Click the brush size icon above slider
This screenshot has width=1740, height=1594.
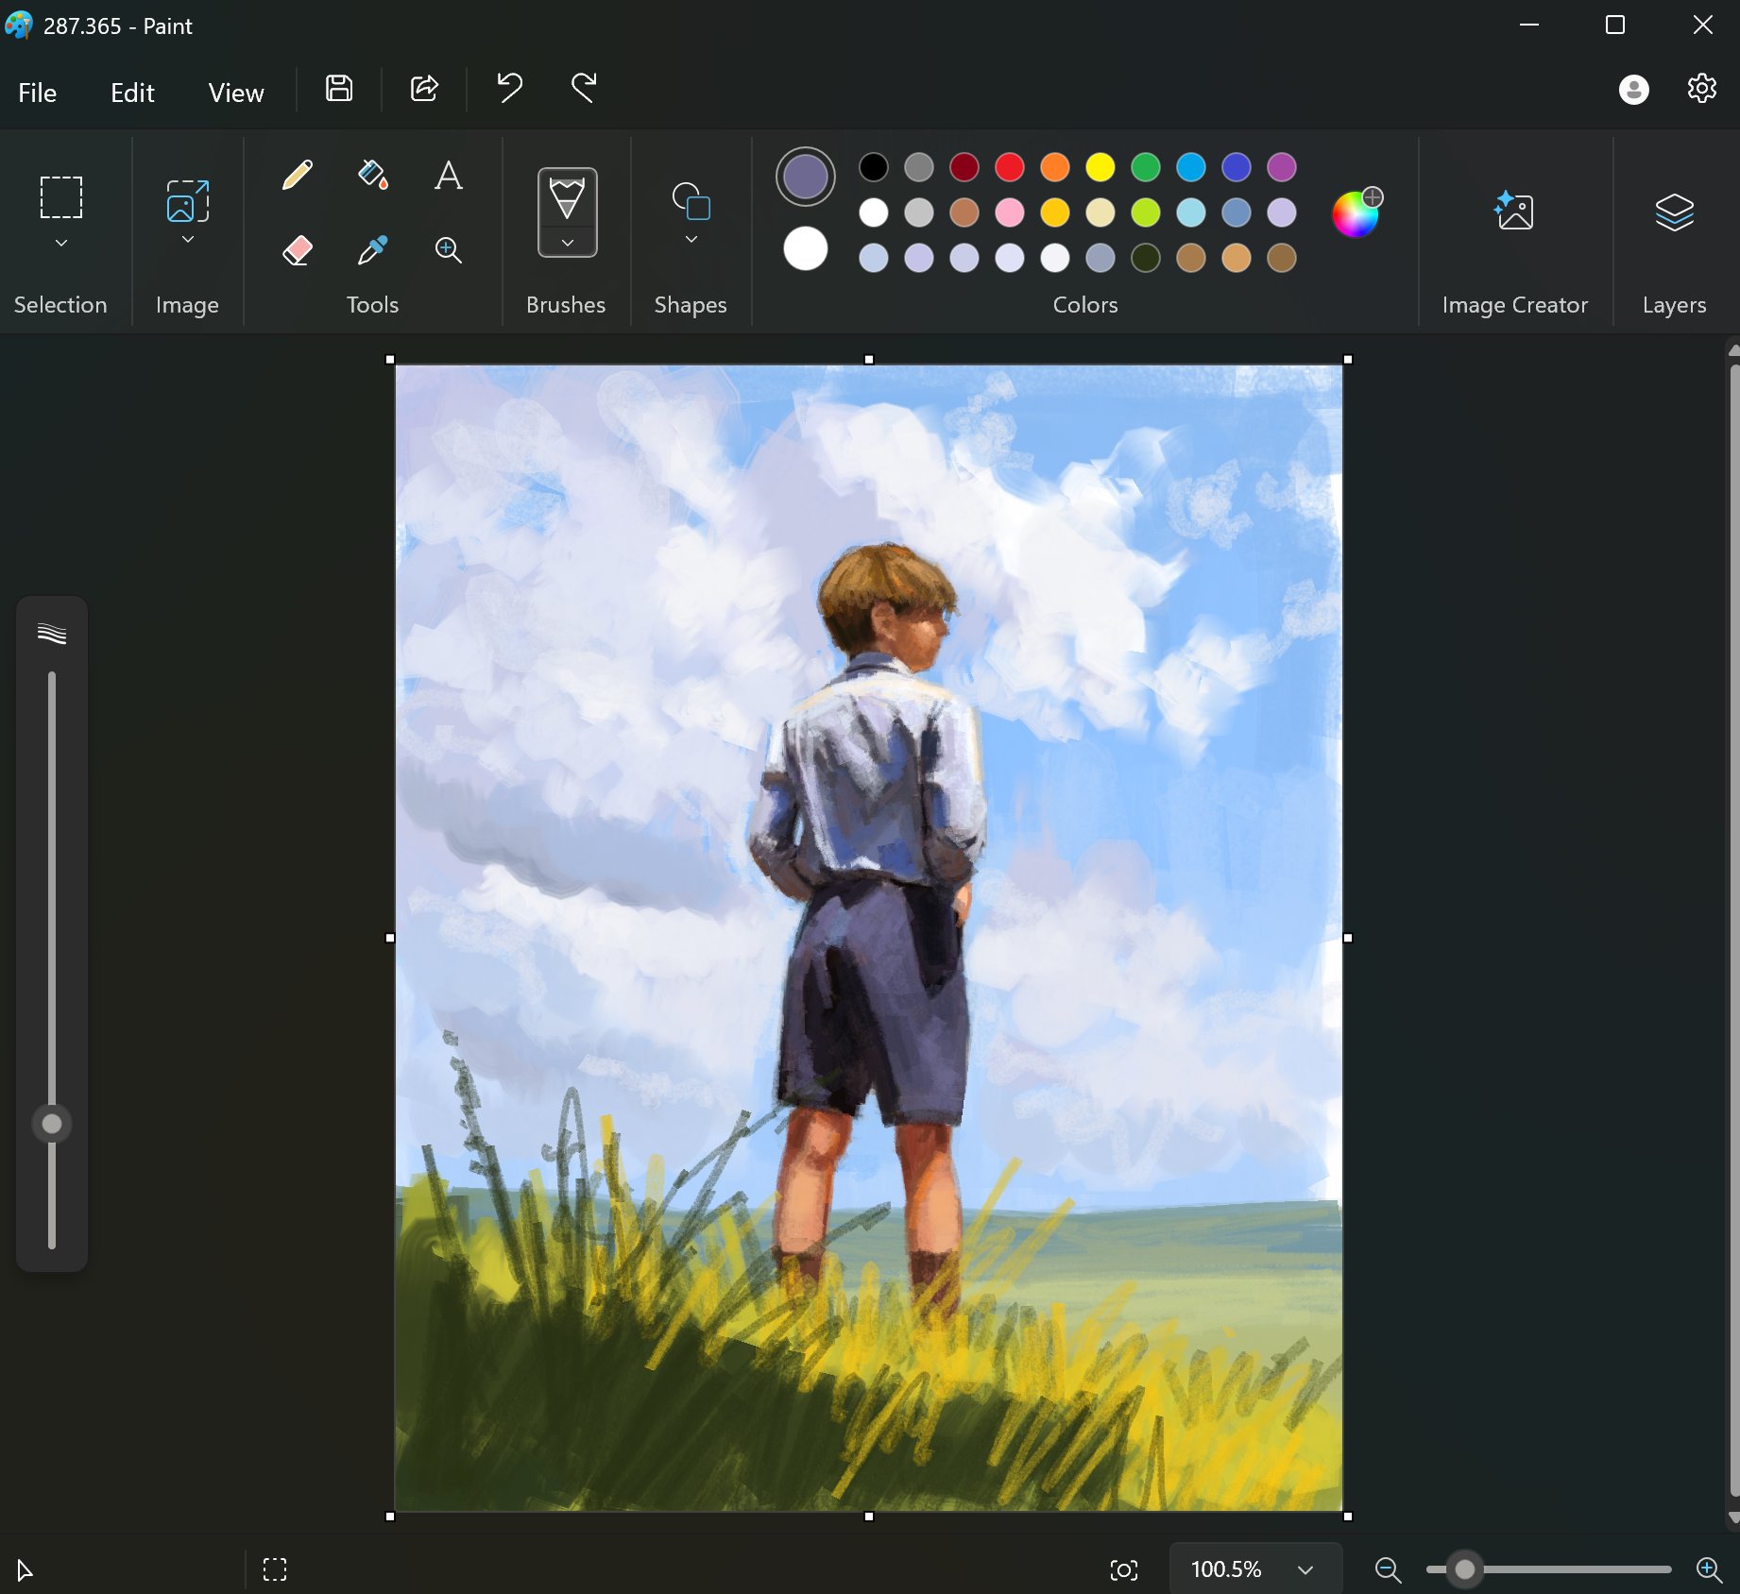(x=52, y=634)
